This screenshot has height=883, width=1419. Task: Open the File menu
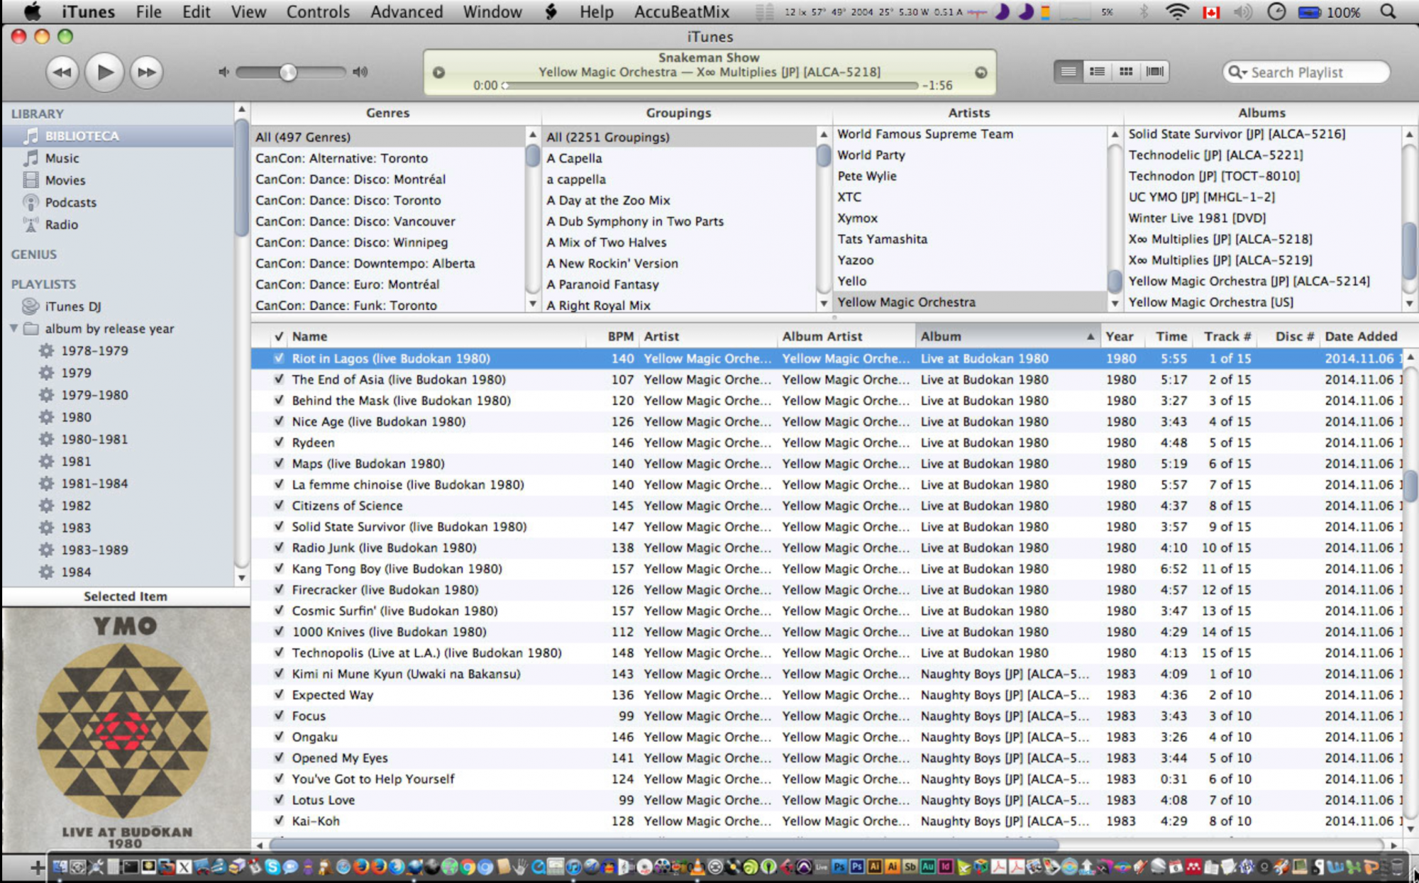tap(148, 12)
